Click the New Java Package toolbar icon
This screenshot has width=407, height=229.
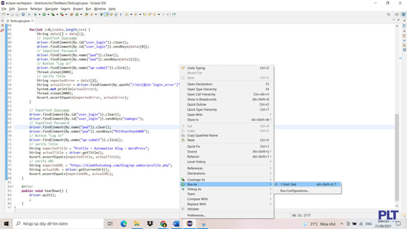click(x=72, y=15)
